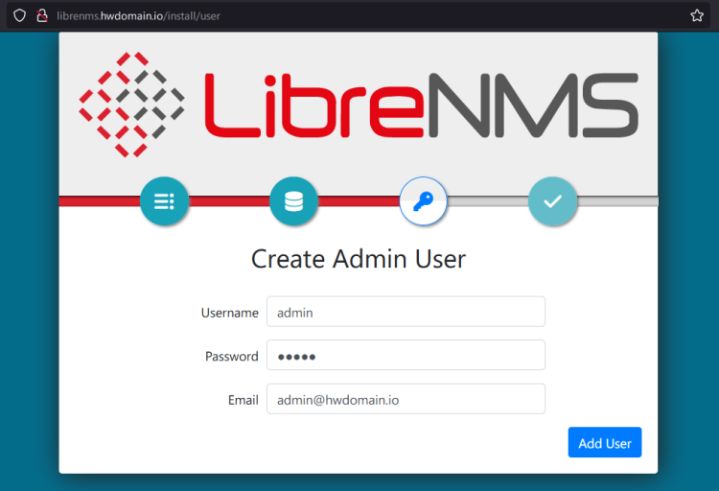Submit with the Add User button
The image size is (719, 491).
pyautogui.click(x=604, y=442)
